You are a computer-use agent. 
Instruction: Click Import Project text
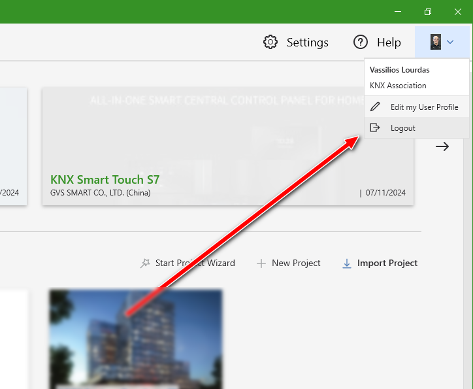coord(387,263)
